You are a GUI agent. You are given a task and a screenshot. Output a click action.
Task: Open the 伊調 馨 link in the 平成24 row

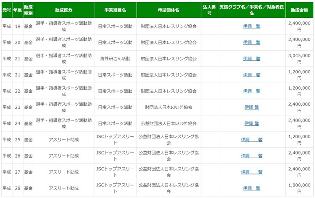pos(252,123)
